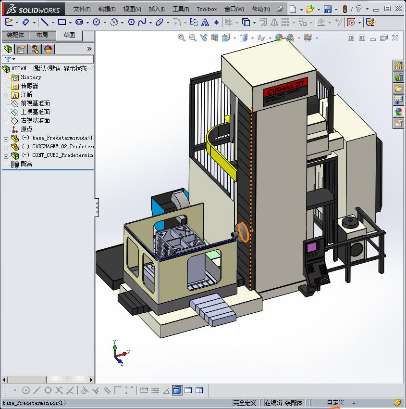Screen dimensions: 406x409
Task: Expand the CARENAGEM_02 component node
Action: [6, 148]
